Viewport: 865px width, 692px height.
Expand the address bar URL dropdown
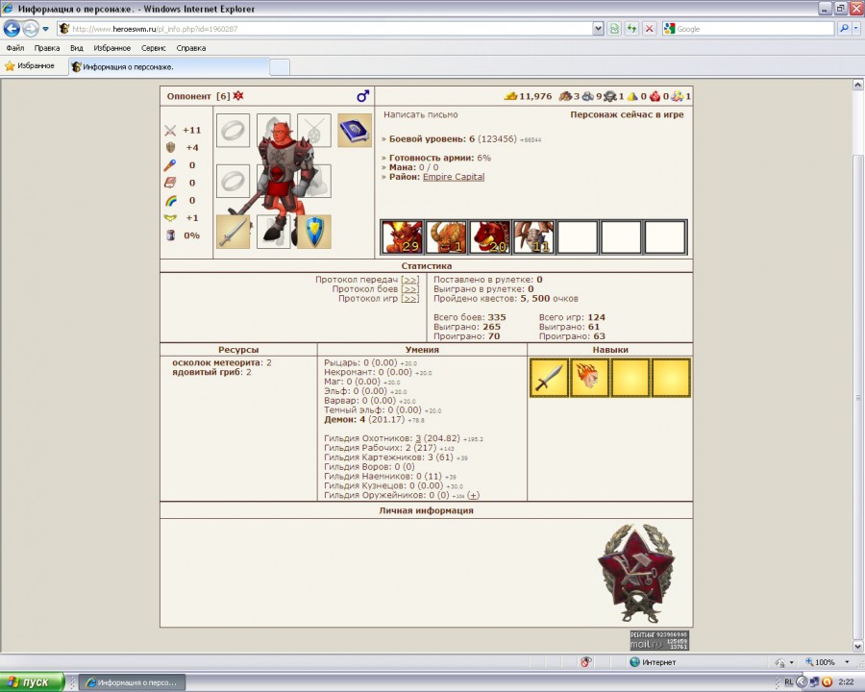pos(598,29)
